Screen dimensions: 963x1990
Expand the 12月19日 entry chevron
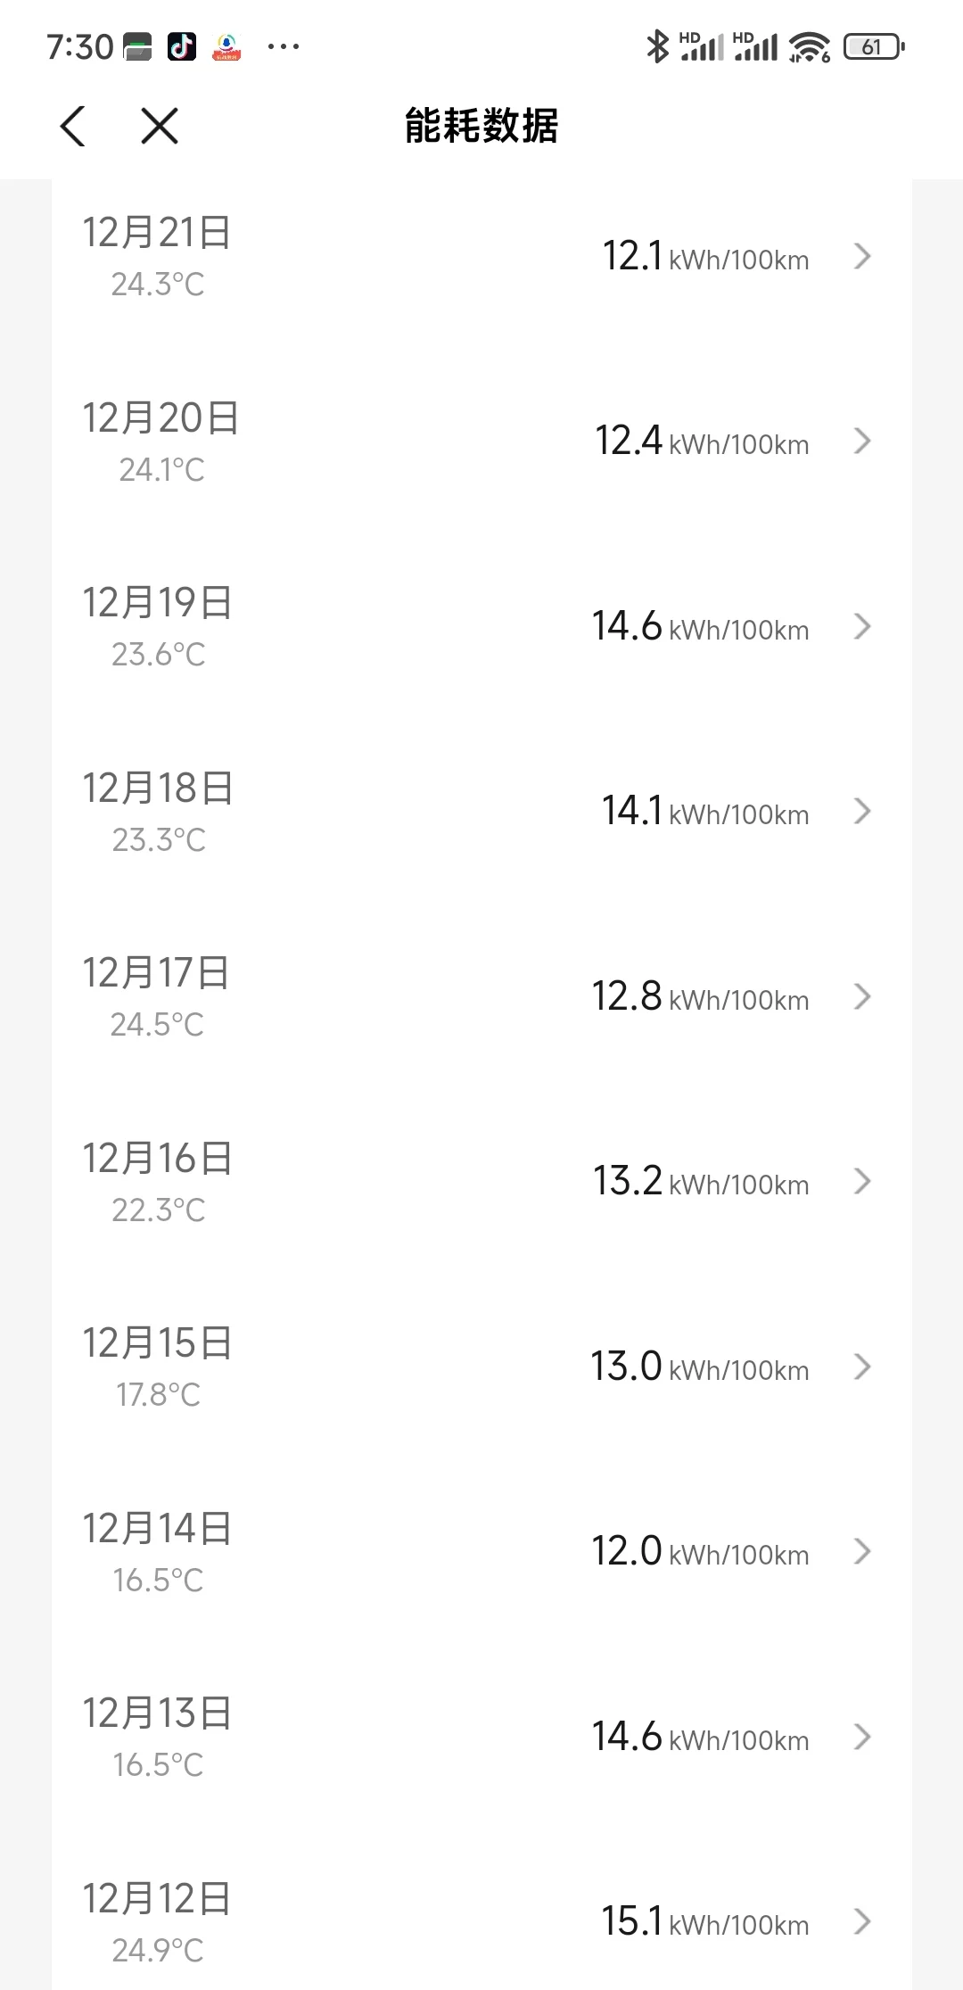[861, 626]
